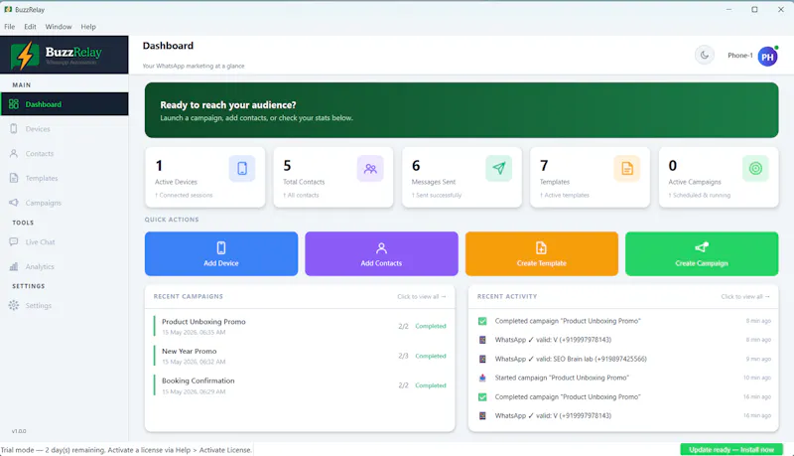Click the Active Campaigns target icon

click(755, 168)
